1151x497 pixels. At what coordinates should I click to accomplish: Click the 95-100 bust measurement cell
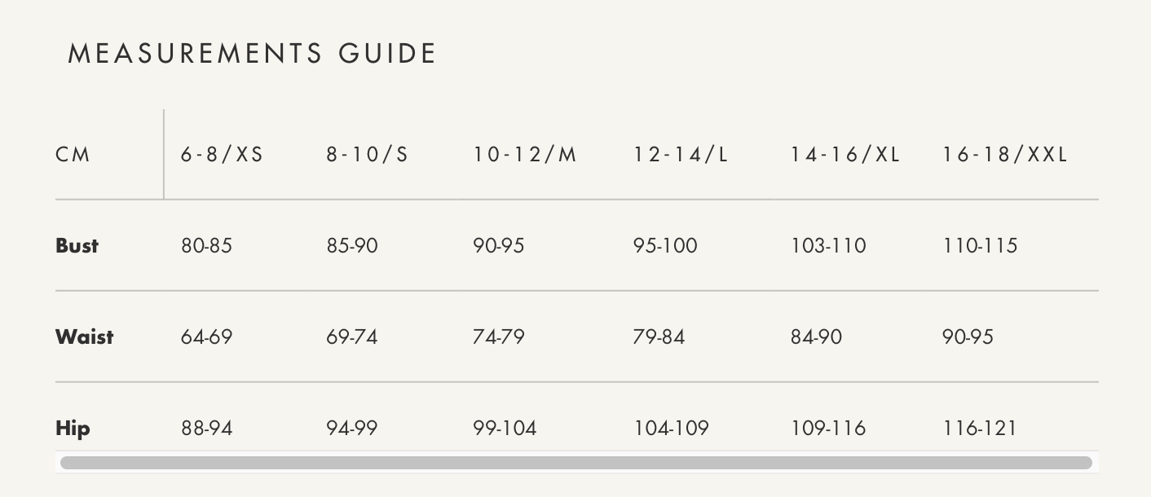[665, 246]
